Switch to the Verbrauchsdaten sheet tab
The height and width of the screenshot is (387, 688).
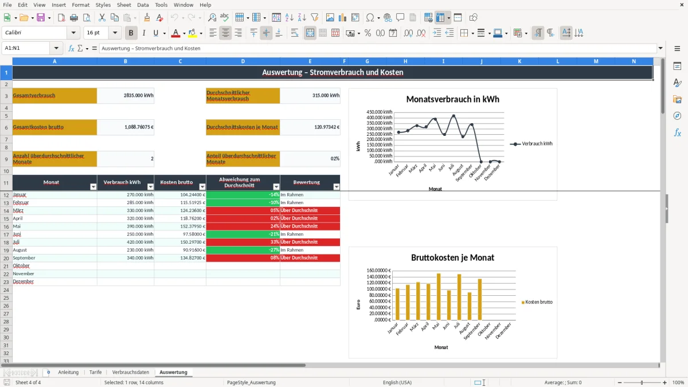[131, 372]
